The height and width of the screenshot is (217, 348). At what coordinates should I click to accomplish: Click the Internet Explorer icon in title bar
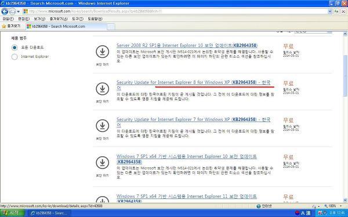coord(3,3)
